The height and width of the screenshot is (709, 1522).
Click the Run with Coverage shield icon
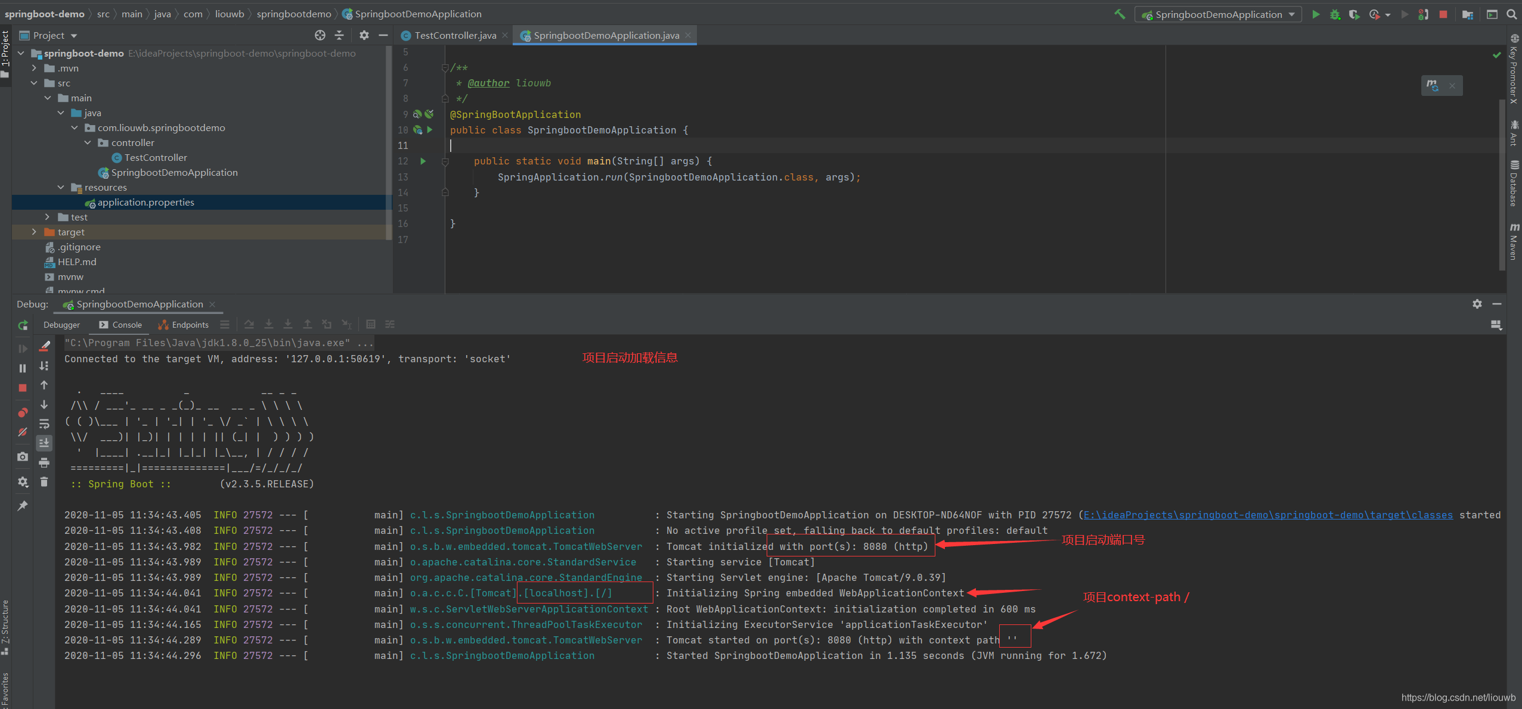pyautogui.click(x=1354, y=14)
